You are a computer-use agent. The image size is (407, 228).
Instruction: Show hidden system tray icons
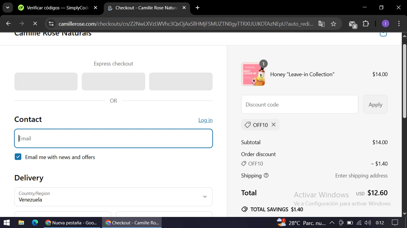(x=332, y=223)
